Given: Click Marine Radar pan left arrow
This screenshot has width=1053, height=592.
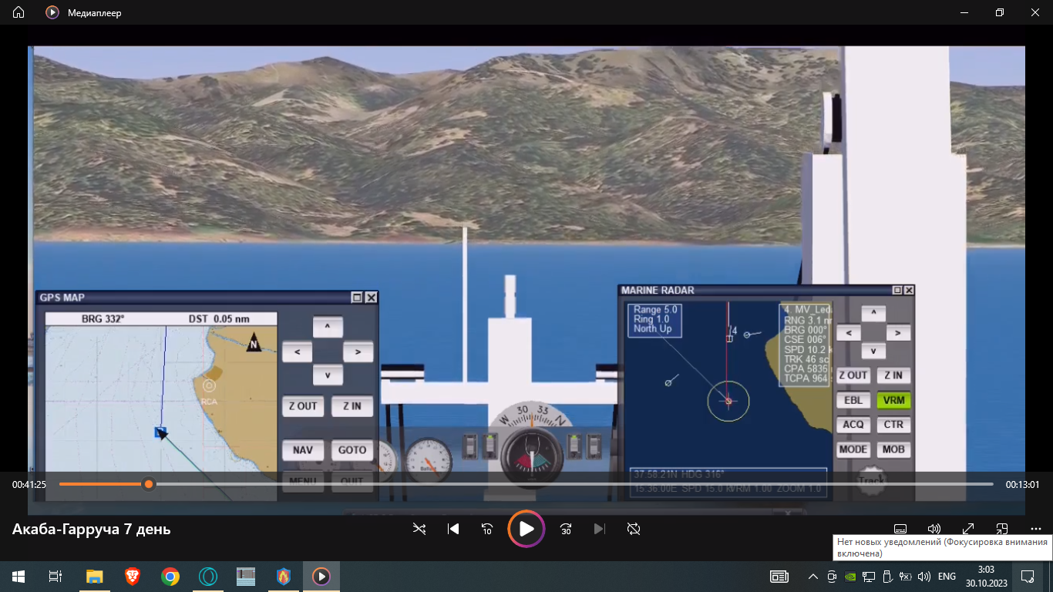Looking at the screenshot, I should (849, 333).
